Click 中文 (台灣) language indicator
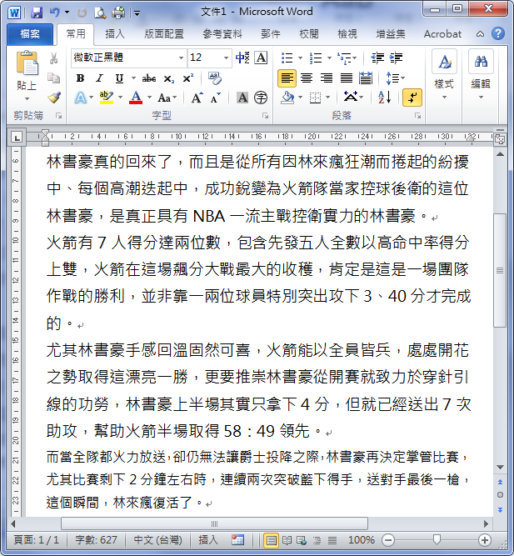This screenshot has height=556, width=514. tap(158, 540)
